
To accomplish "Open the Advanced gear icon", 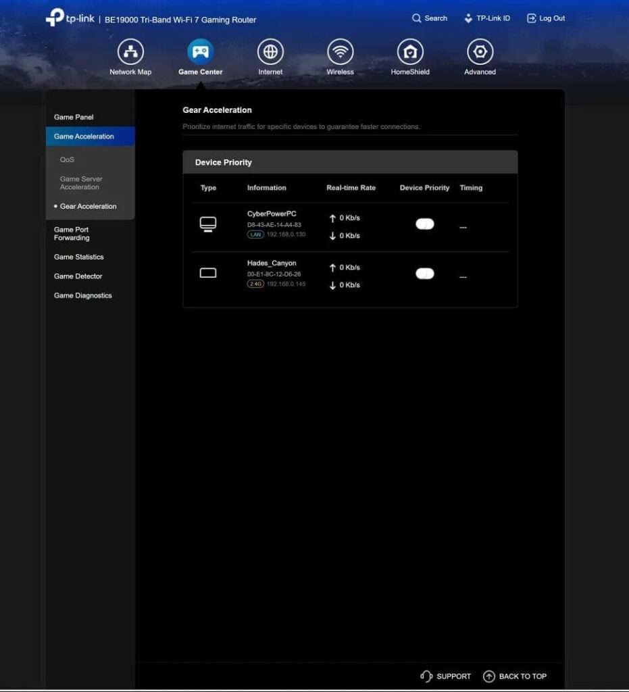I will click(480, 51).
